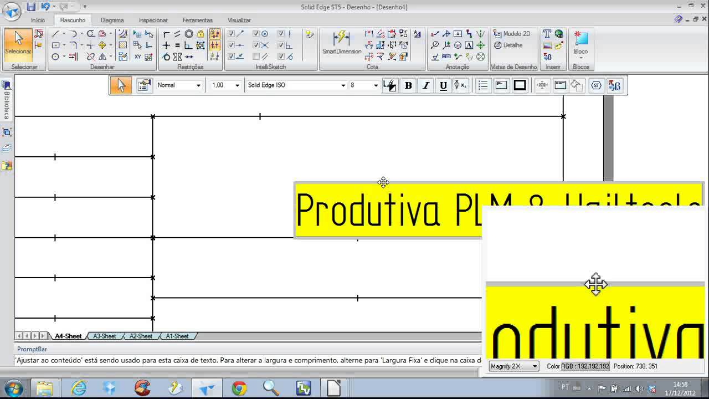Switch to the Inspecionar ribbon tab
This screenshot has height=399, width=709.
click(x=153, y=20)
